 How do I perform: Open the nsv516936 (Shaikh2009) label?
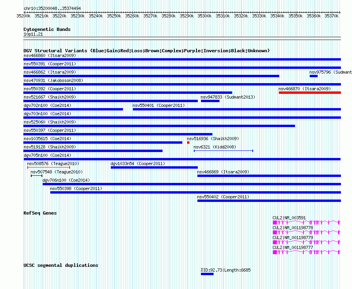coord(213,139)
